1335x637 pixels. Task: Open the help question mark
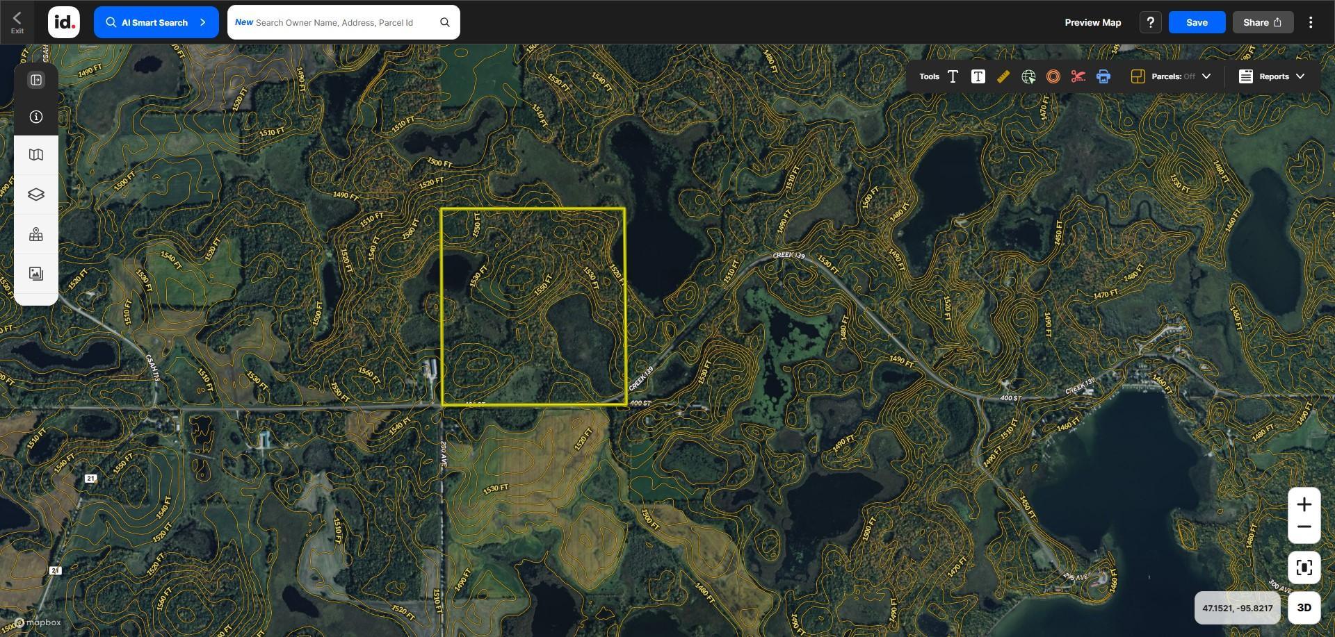tap(1151, 22)
